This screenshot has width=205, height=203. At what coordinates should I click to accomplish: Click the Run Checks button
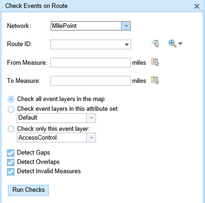point(28,190)
